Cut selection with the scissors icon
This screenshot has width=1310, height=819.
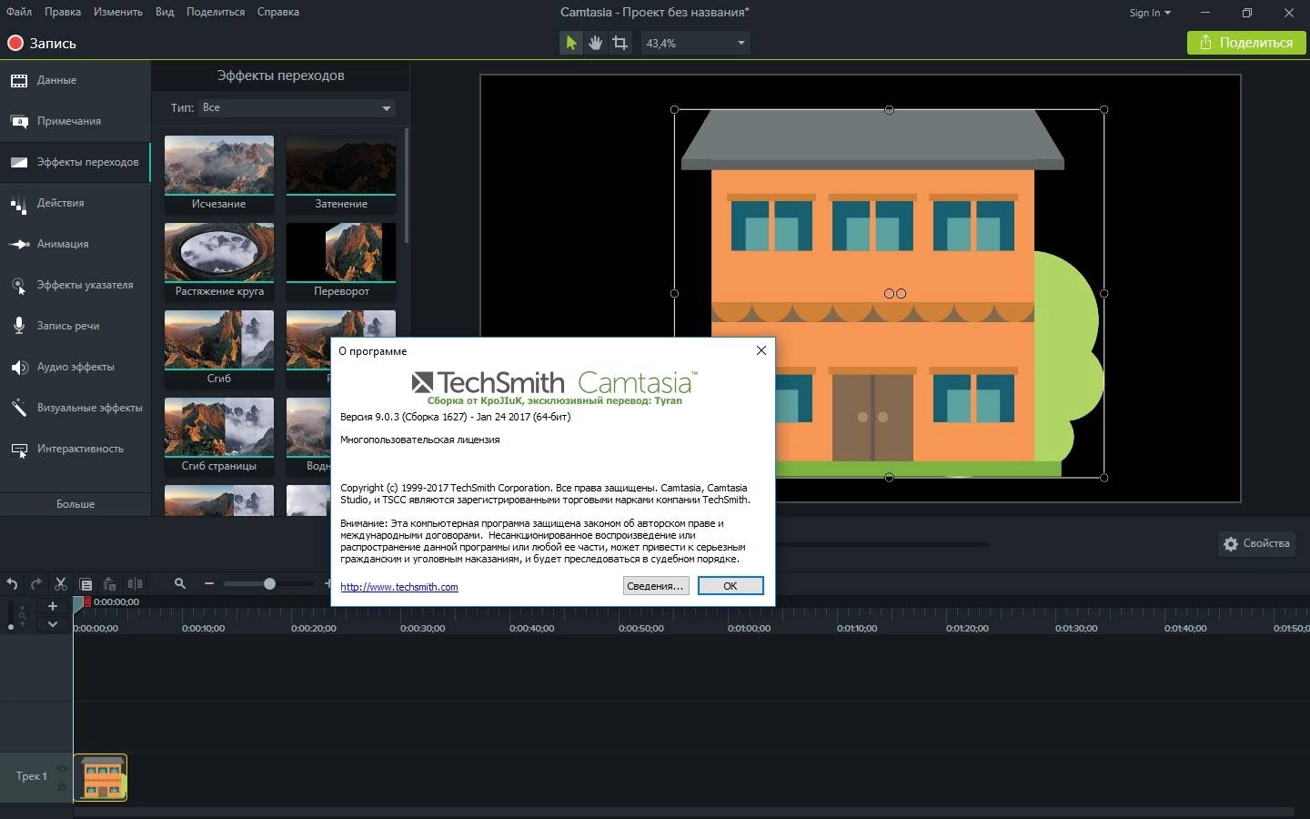(61, 584)
